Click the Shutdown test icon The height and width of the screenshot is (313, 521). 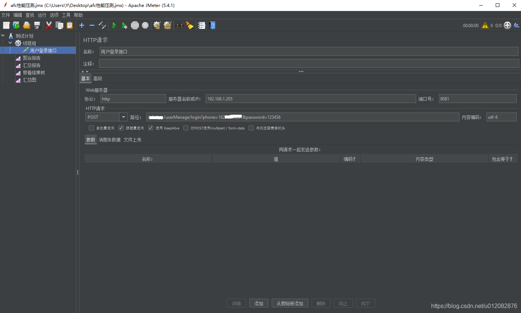coord(145,25)
